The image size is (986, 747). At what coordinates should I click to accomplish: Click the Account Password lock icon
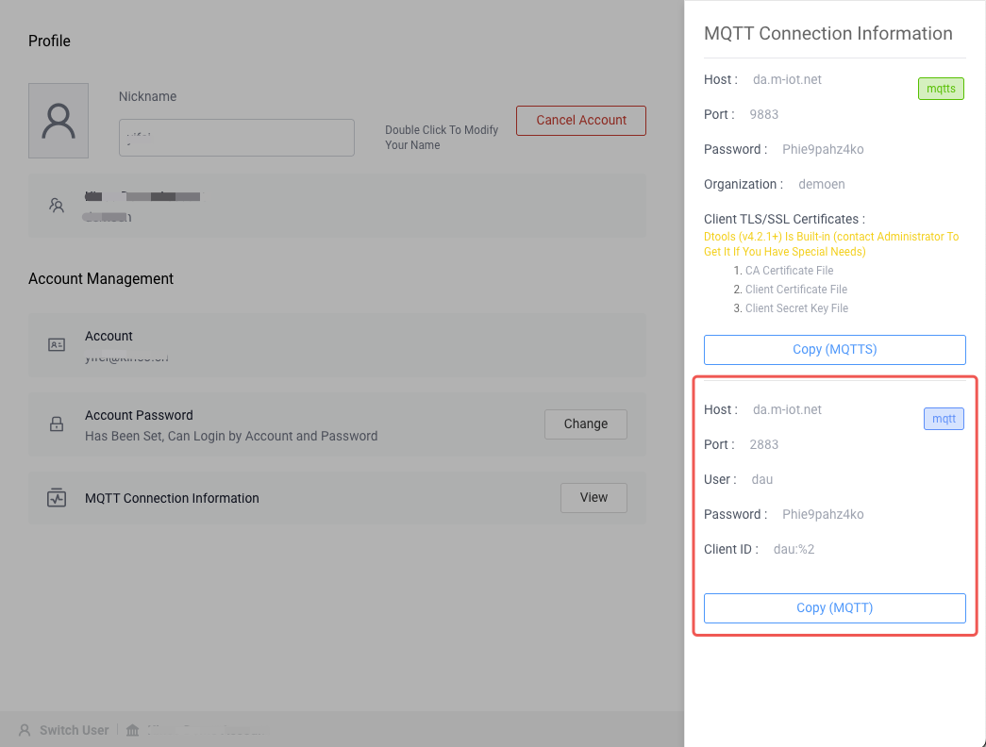tap(57, 424)
